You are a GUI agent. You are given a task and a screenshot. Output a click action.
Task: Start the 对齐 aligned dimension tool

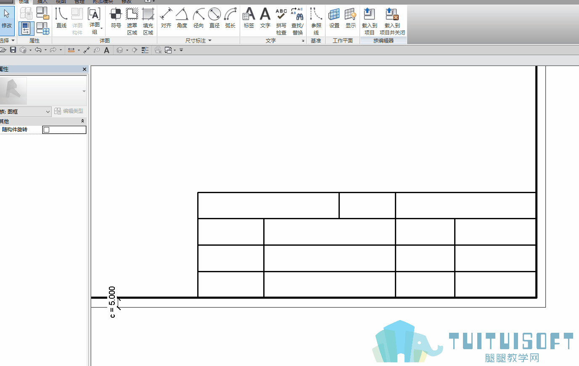[166, 19]
